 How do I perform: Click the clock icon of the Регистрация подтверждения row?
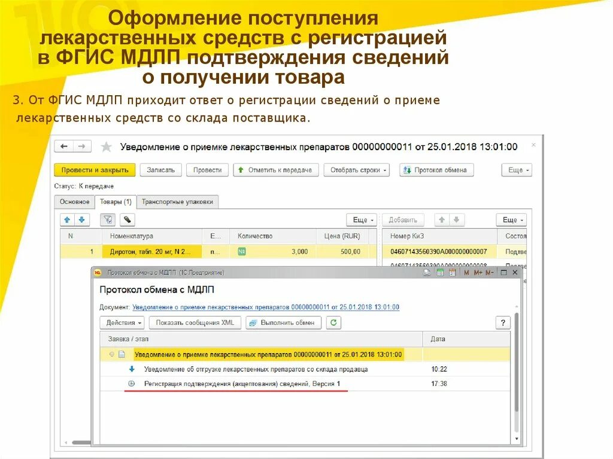click(132, 384)
